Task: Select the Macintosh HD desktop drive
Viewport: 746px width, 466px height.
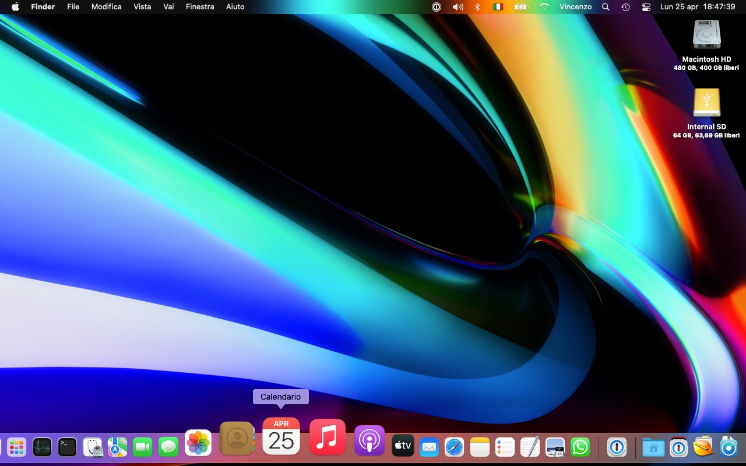Action: click(706, 35)
